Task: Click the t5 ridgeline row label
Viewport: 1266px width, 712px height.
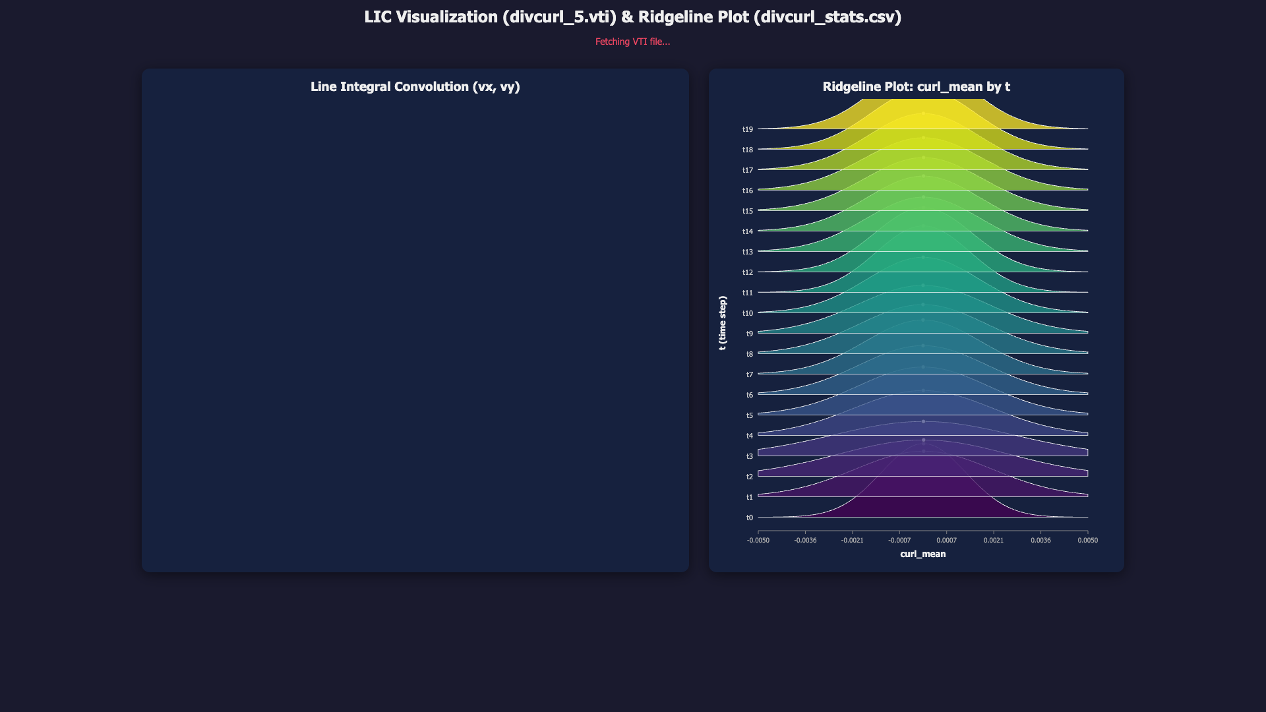Action: click(749, 415)
